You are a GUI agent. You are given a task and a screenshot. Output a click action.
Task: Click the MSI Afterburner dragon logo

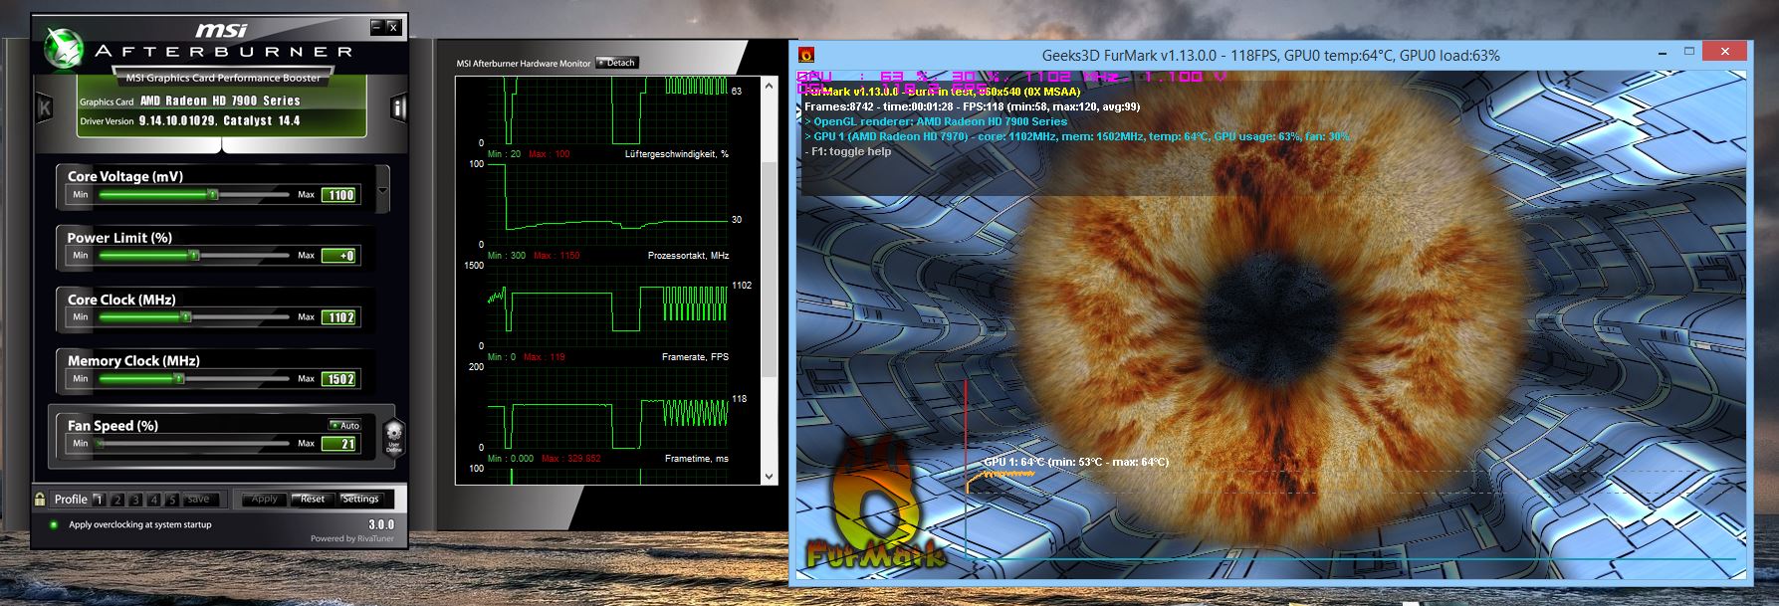pos(66,48)
